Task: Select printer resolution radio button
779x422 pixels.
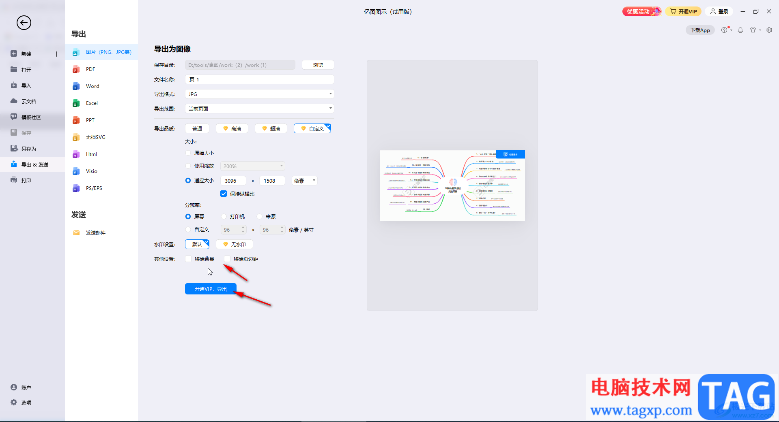Action: click(x=224, y=216)
